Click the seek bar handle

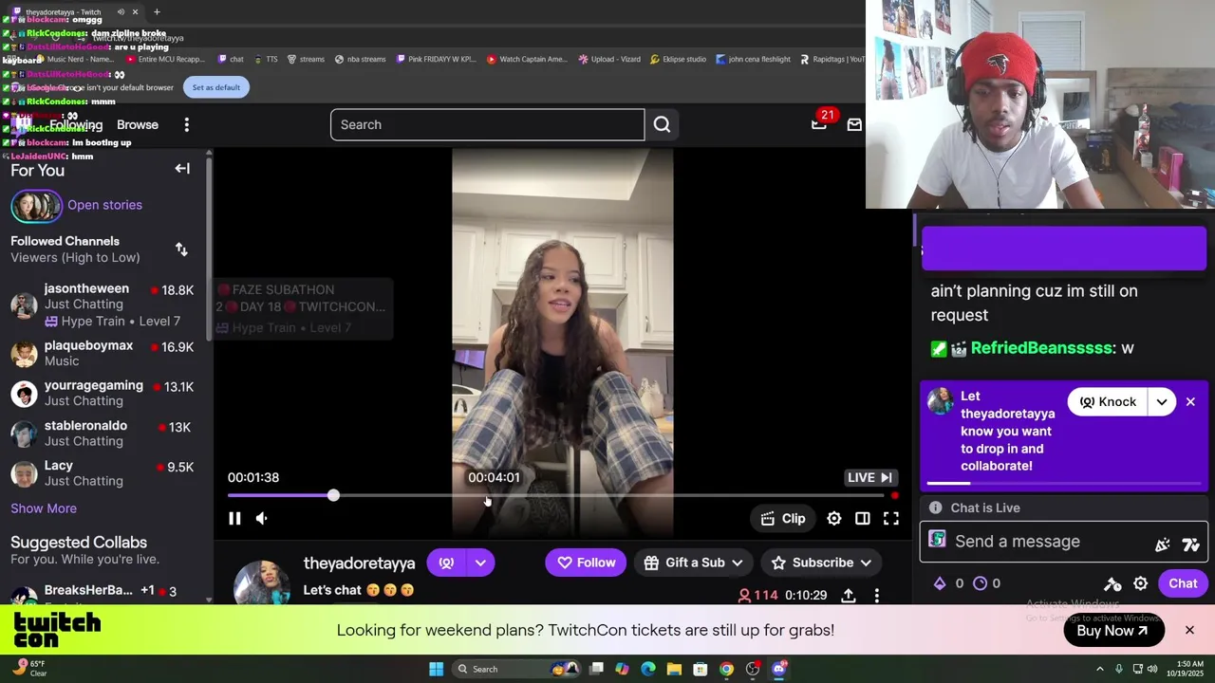333,495
